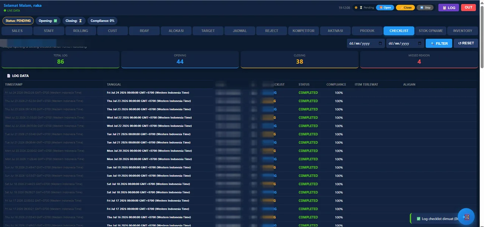484x227 pixels.
Task: Click the 'Fri Jul 24 2026 00:00:00' tanggal cell
Action: [148, 93]
